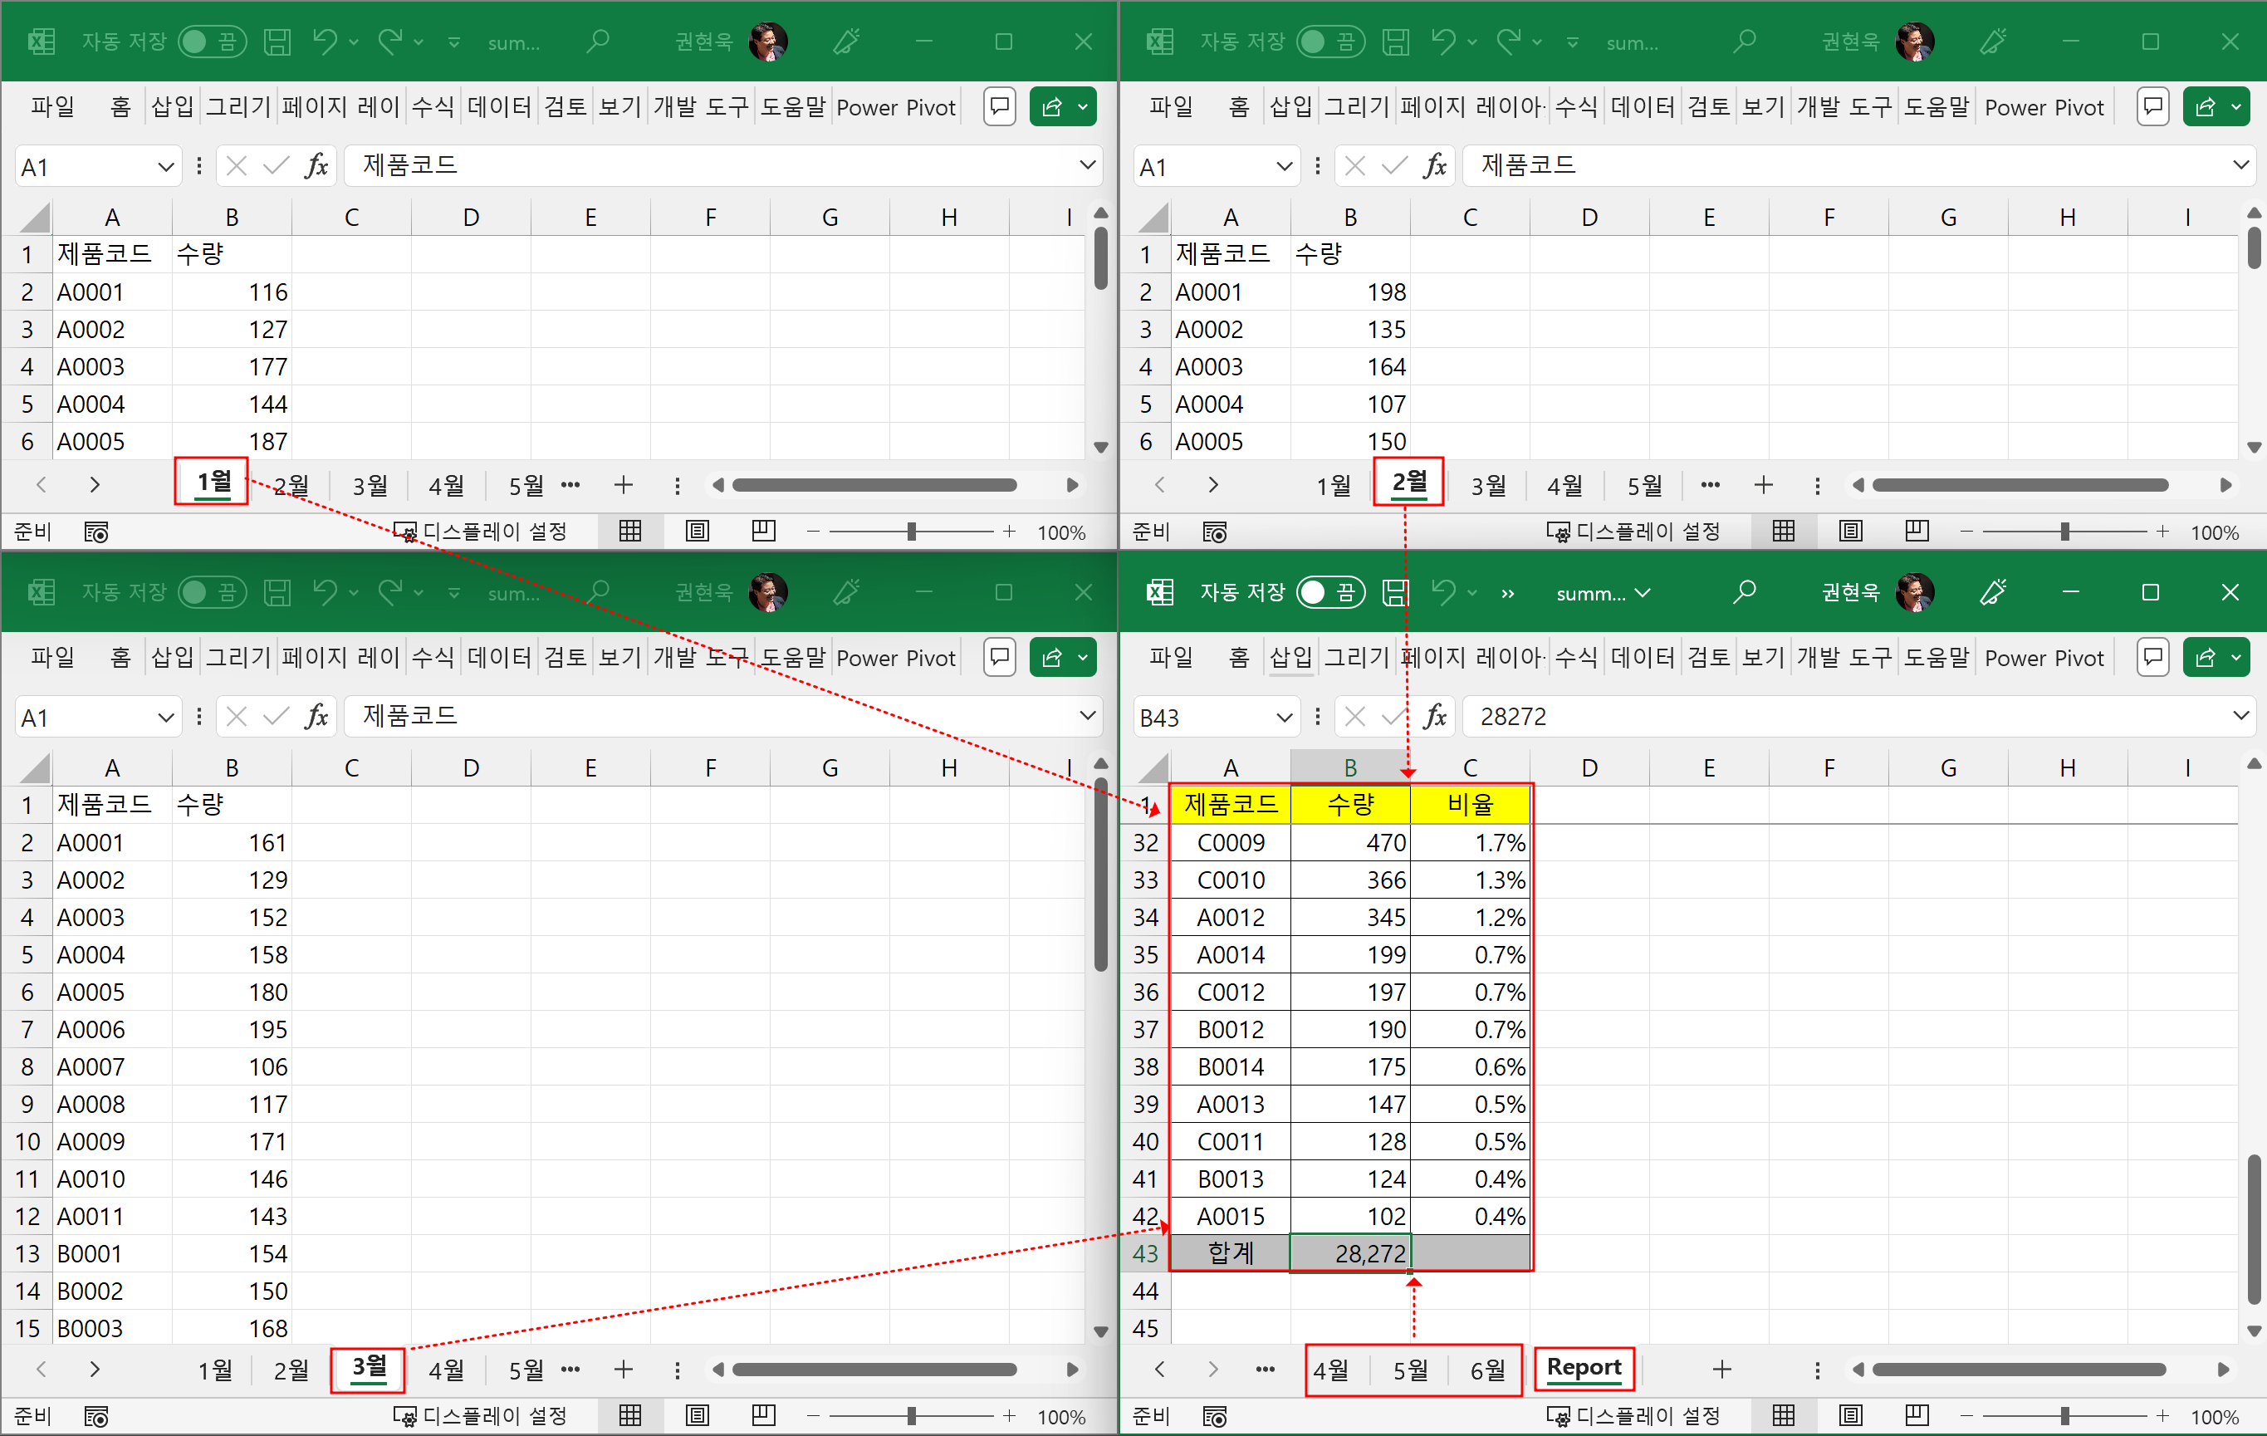Open the comments icon in the Report sheet window

[x=2152, y=657]
